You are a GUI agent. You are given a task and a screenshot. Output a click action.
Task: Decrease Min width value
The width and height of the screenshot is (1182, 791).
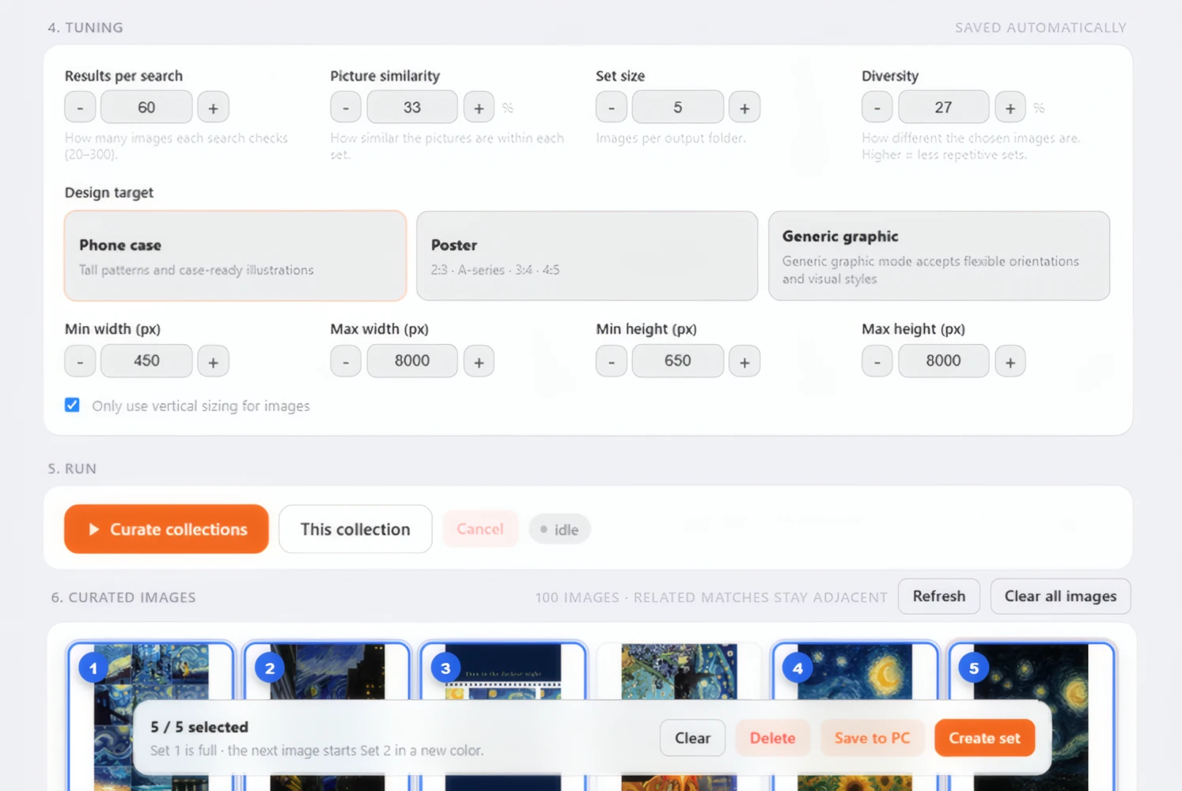click(80, 361)
